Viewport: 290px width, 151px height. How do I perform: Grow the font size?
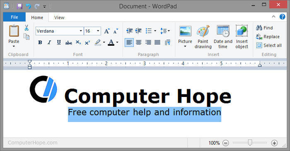(x=107, y=31)
